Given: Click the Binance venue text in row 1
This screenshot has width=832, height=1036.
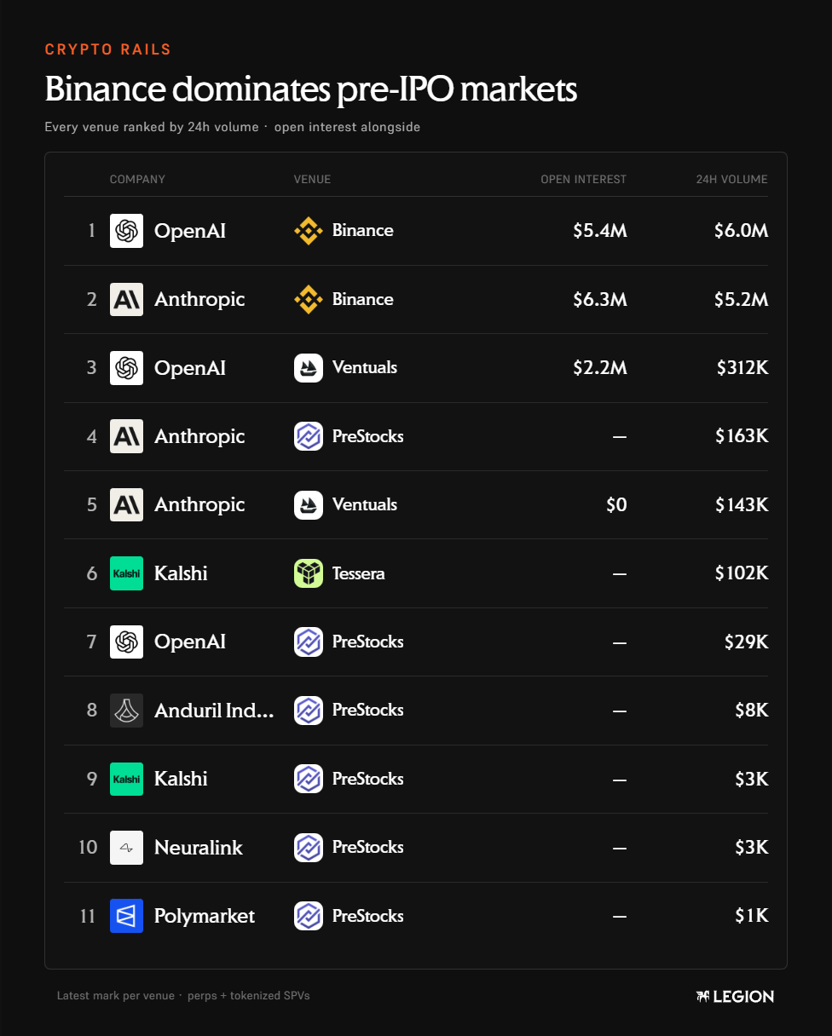Looking at the screenshot, I should pos(362,231).
